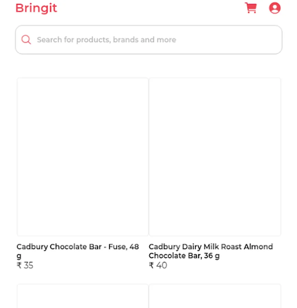Click the wrapped "g" under the Fuse title
This screenshot has width=297, height=308.
(19, 256)
